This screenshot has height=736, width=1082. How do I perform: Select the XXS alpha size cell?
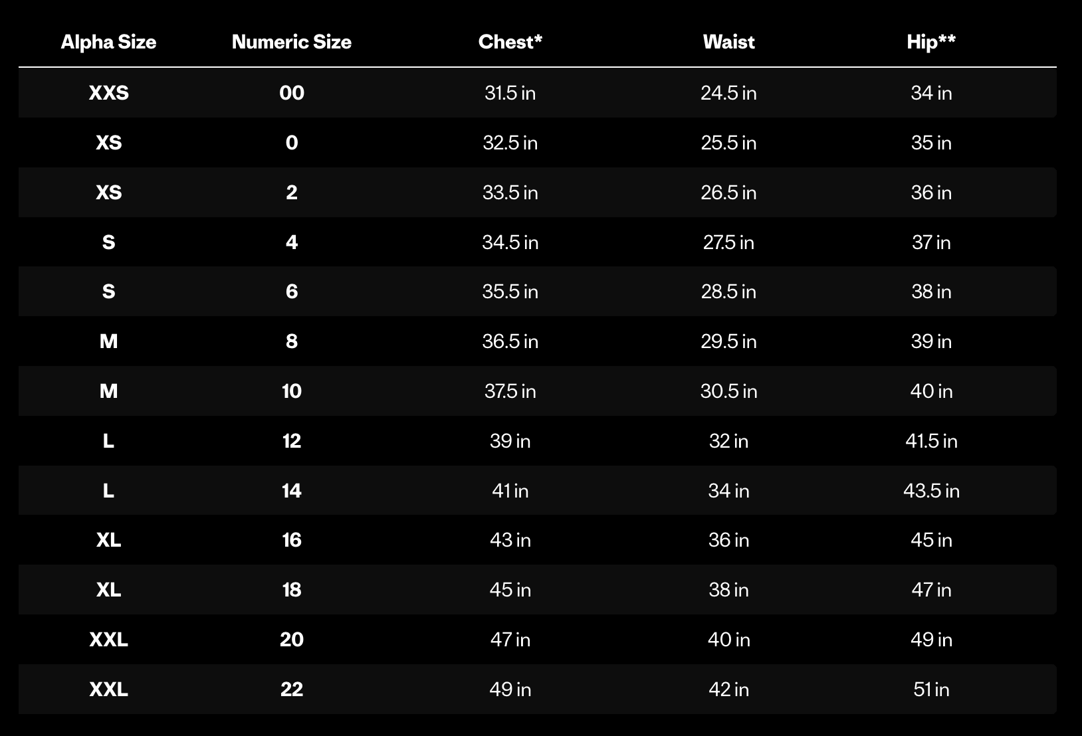(x=108, y=93)
